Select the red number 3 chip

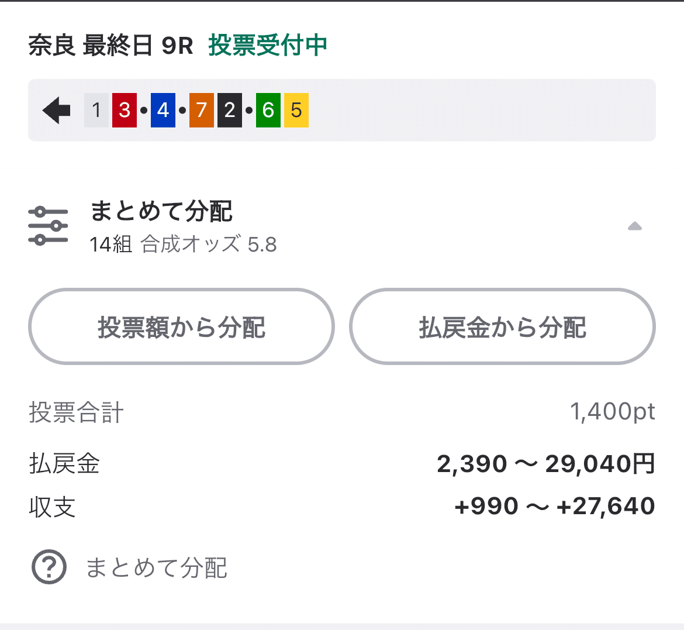click(x=125, y=110)
